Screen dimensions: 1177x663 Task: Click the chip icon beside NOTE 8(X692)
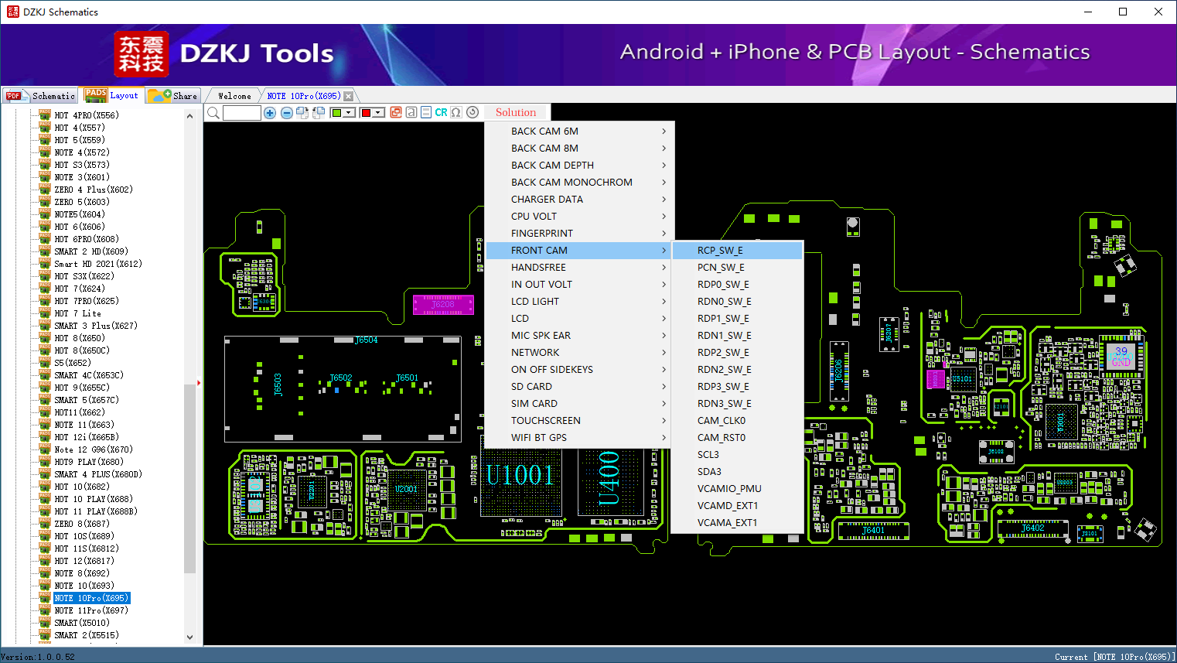pos(45,573)
